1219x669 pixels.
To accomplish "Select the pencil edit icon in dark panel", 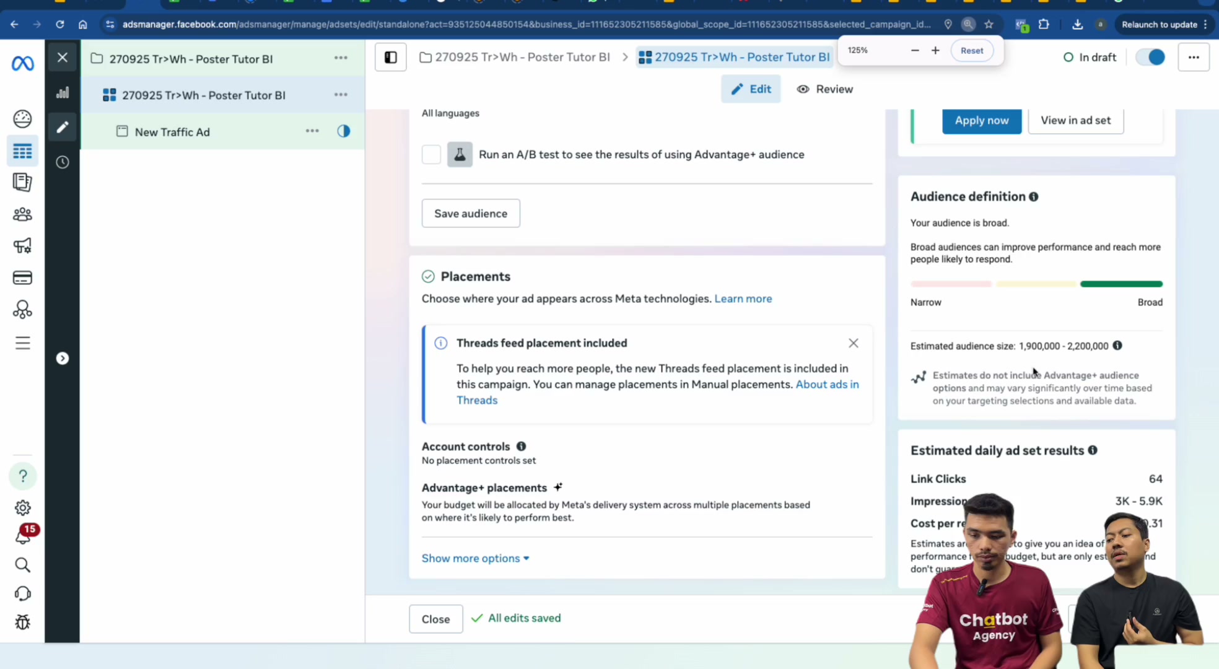I will coord(63,127).
